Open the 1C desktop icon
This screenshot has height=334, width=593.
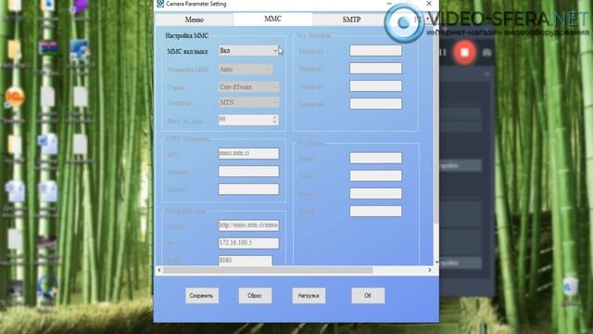pos(15,97)
